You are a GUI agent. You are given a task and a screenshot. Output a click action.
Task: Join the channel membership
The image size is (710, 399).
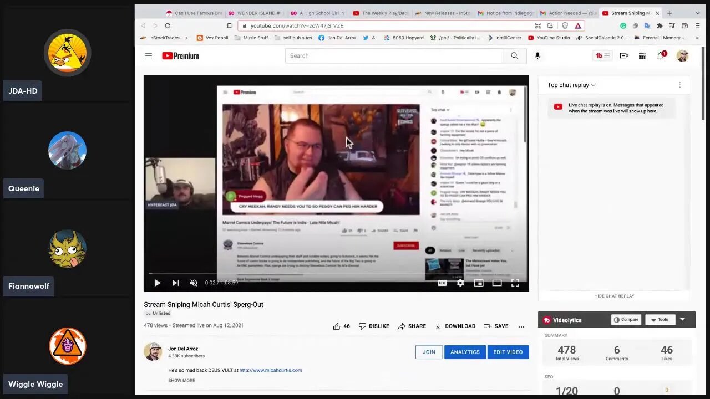point(429,352)
